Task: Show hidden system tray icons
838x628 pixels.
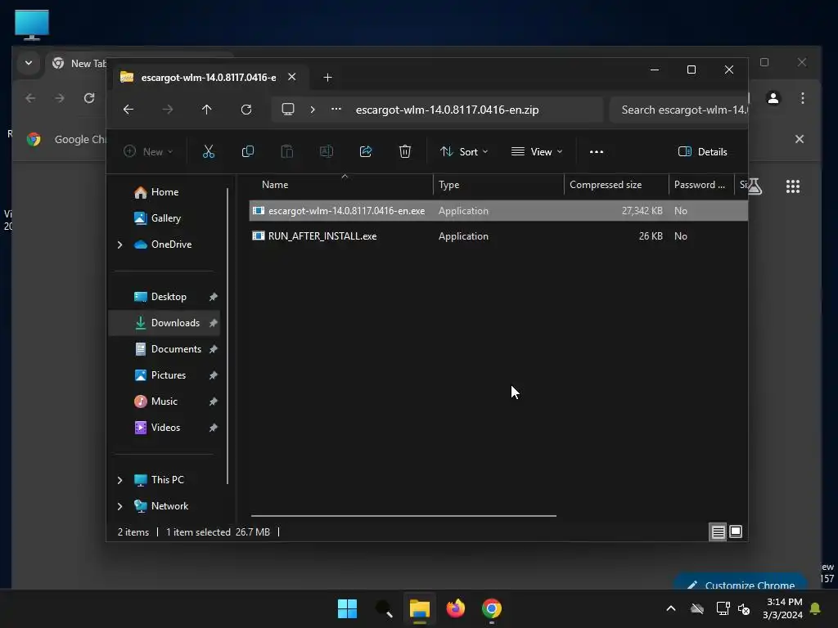Action: [671, 608]
